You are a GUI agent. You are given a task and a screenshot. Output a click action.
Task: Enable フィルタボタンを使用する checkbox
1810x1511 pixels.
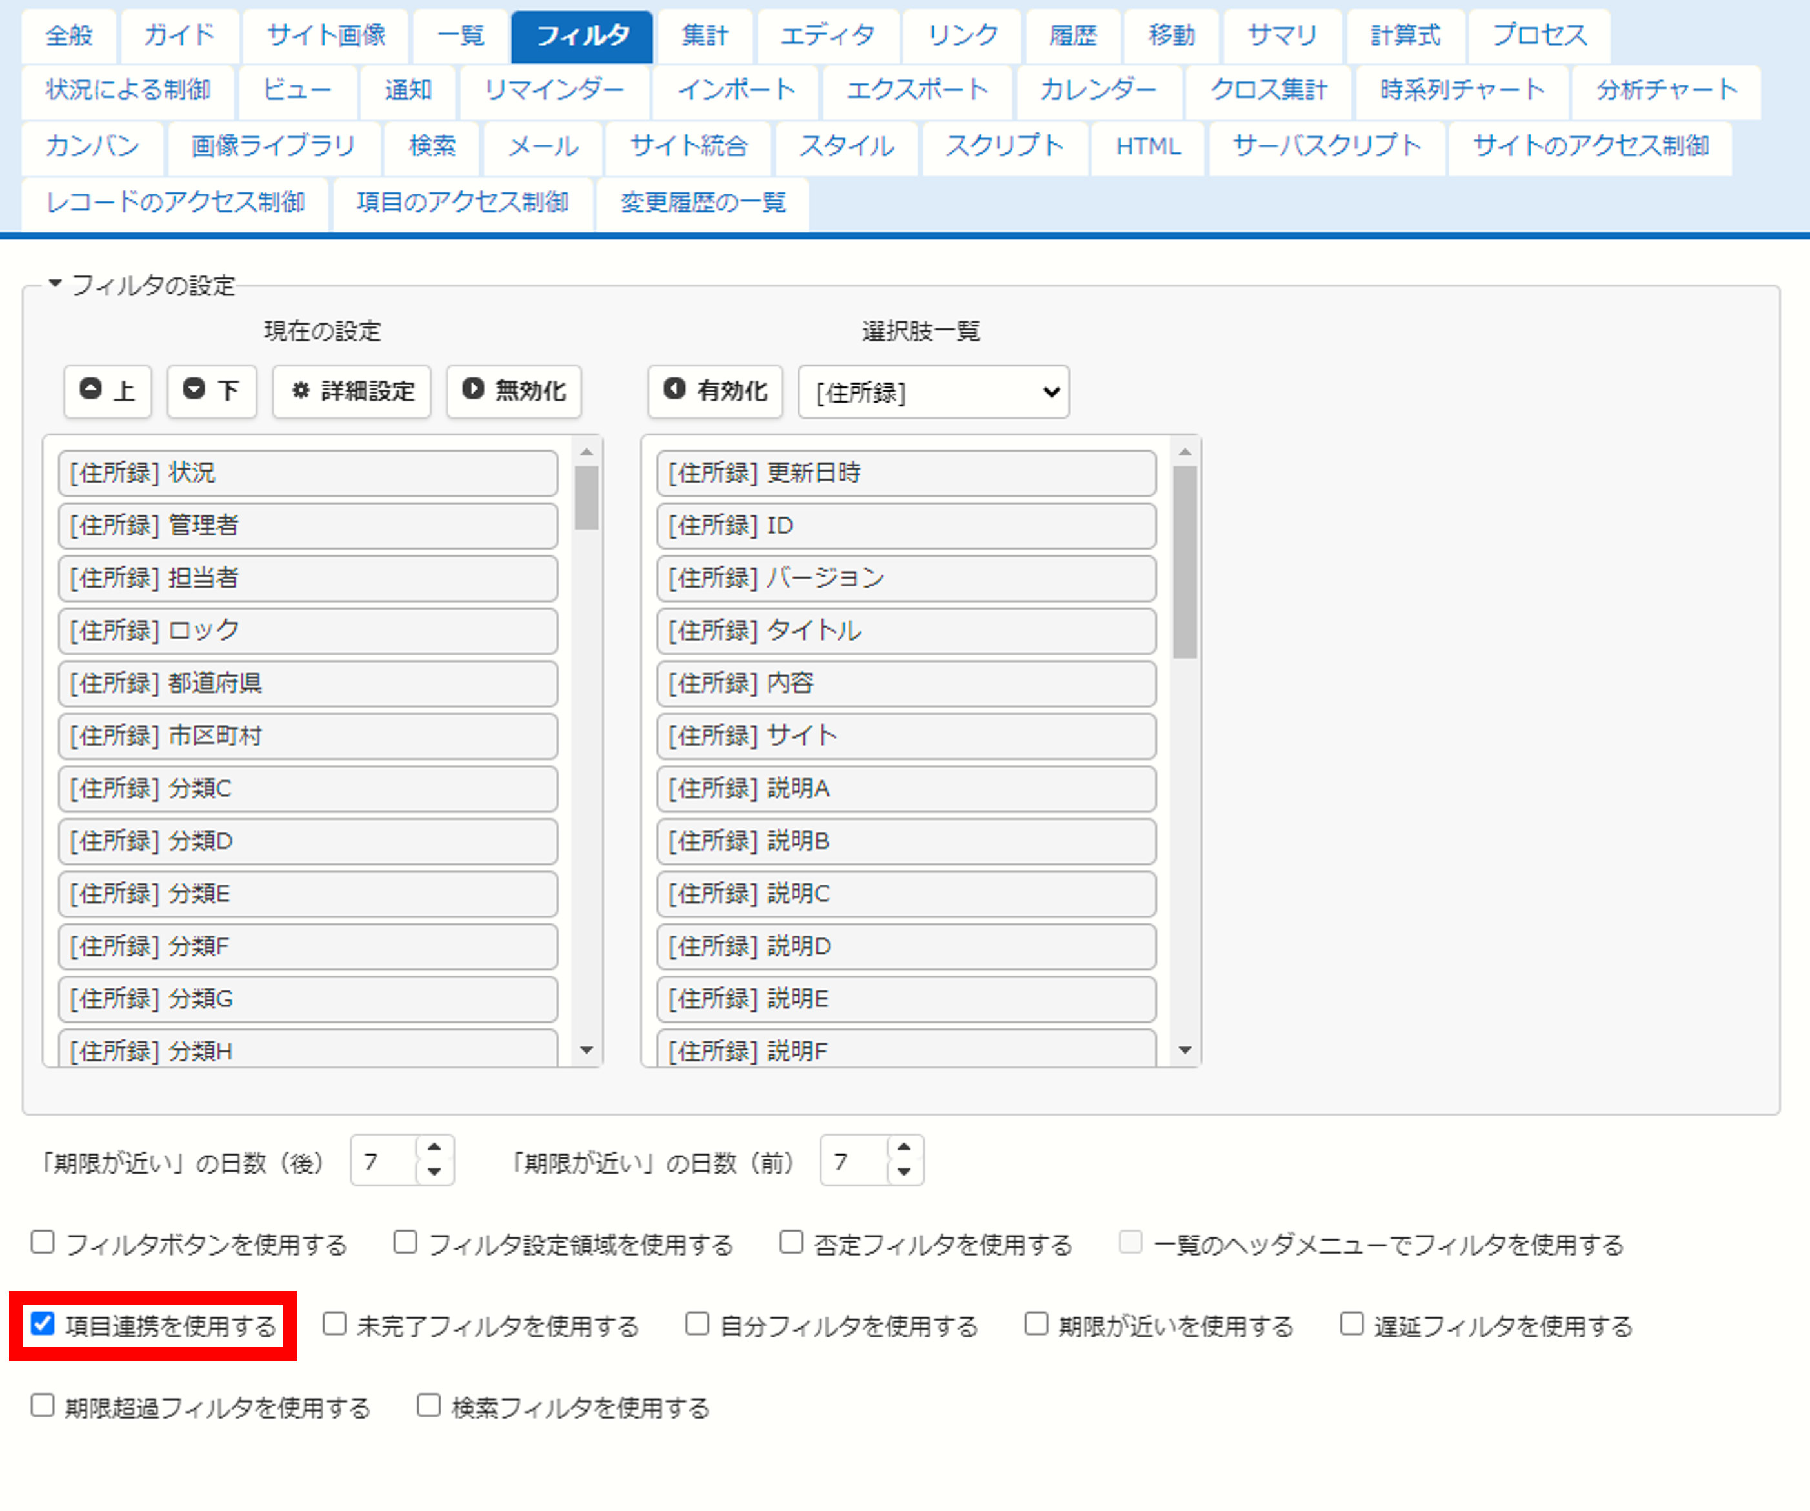[x=43, y=1242]
